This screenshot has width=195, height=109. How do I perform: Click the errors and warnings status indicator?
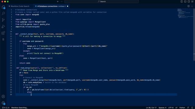point(5,108)
